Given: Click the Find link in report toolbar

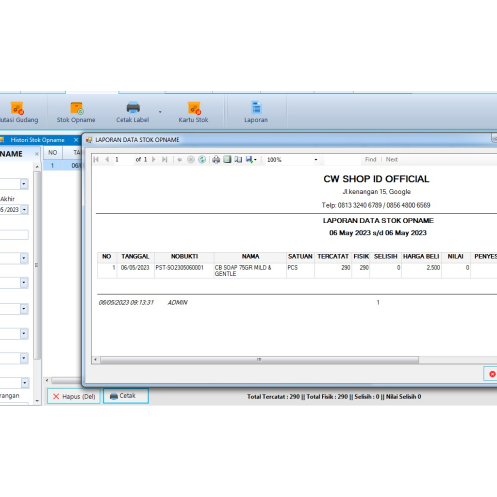Looking at the screenshot, I should tap(370, 159).
